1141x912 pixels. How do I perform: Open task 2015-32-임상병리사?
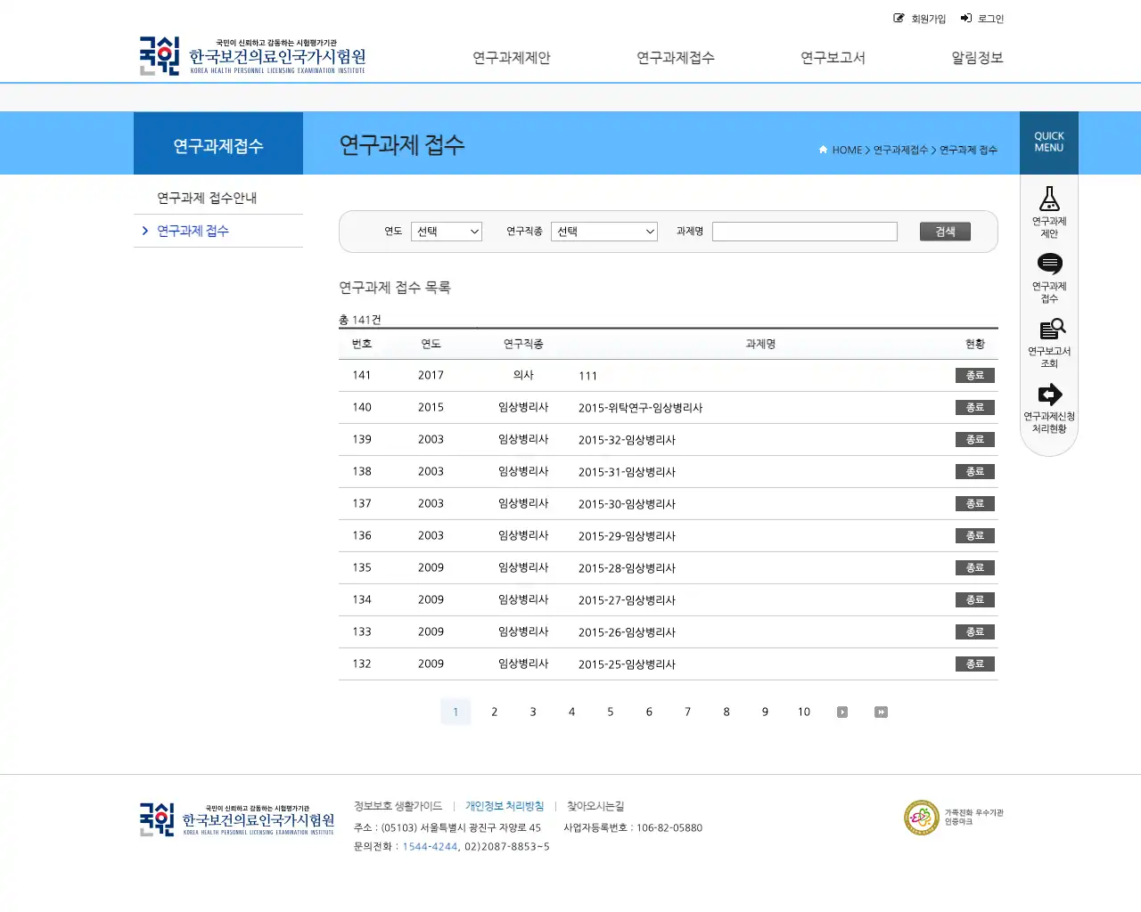point(627,440)
